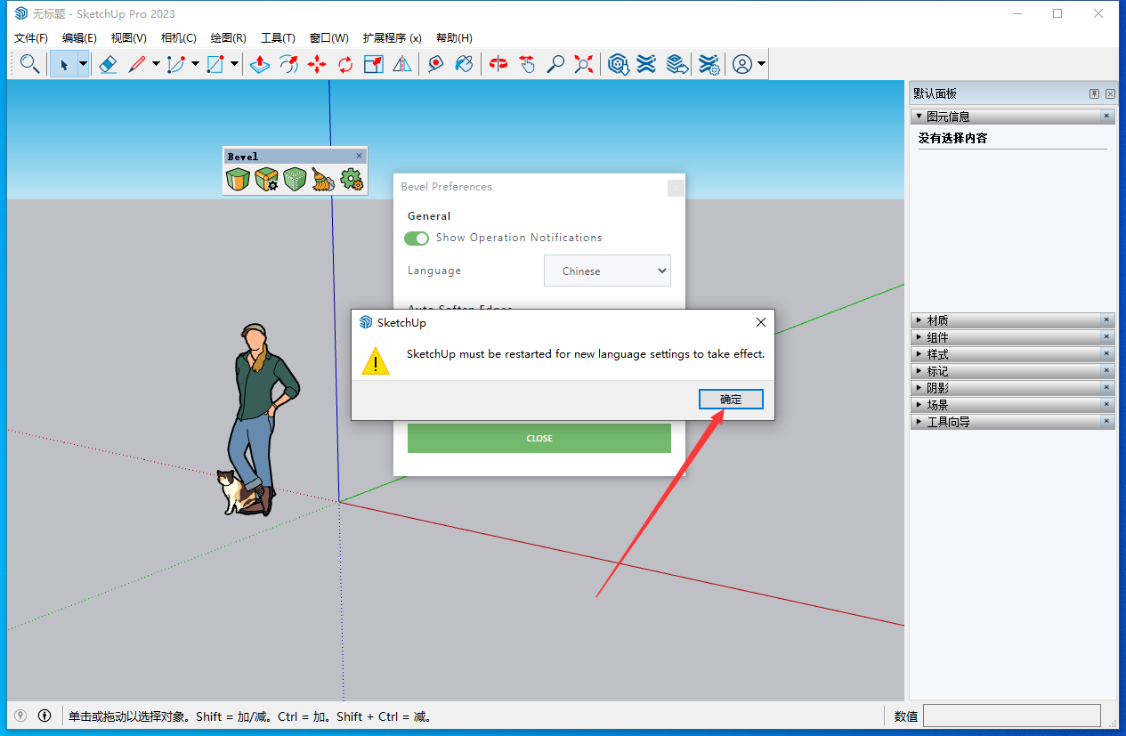Activate the Move tool with red arrows
Viewport: 1126px width, 736px height.
coord(317,64)
